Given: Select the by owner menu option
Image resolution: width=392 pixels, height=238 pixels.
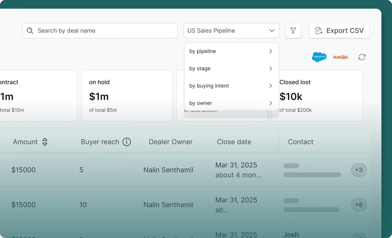Looking at the screenshot, I should point(231,103).
